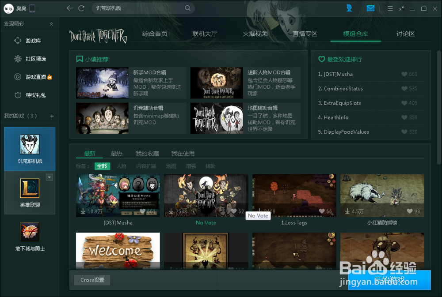Viewport: 442px width, 297px height.
Task: Open 新手MOD合辑 recommendation thumbnail
Action: point(103,83)
